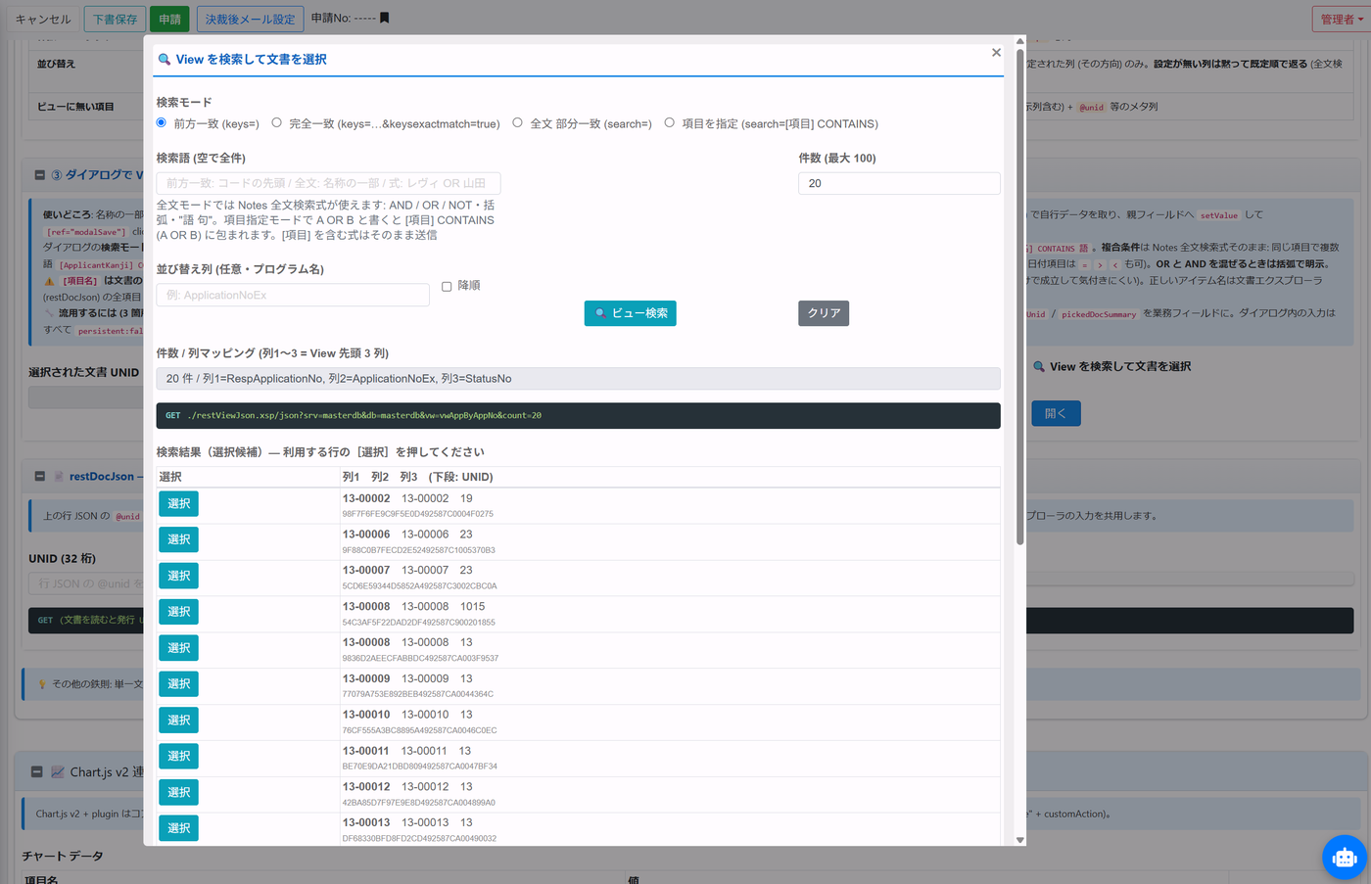Click the chatbot robot icon

(1344, 858)
